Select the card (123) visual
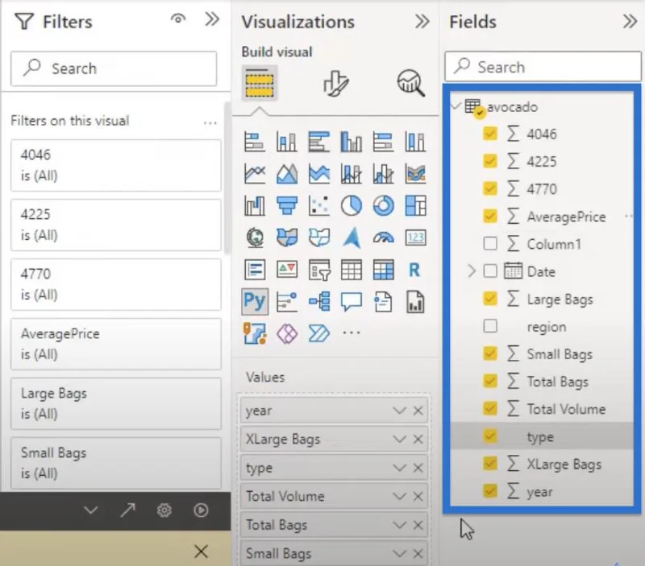 (x=415, y=238)
